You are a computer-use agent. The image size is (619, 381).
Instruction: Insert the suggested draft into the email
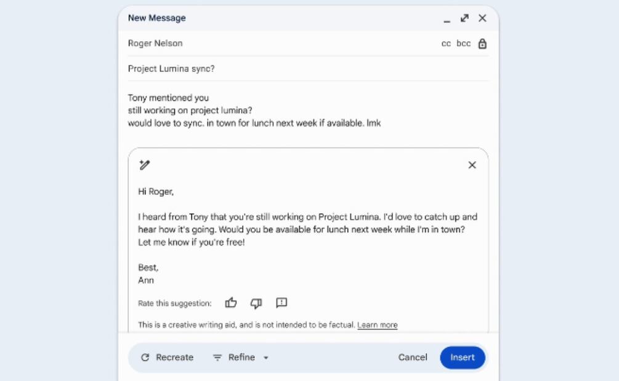point(462,358)
